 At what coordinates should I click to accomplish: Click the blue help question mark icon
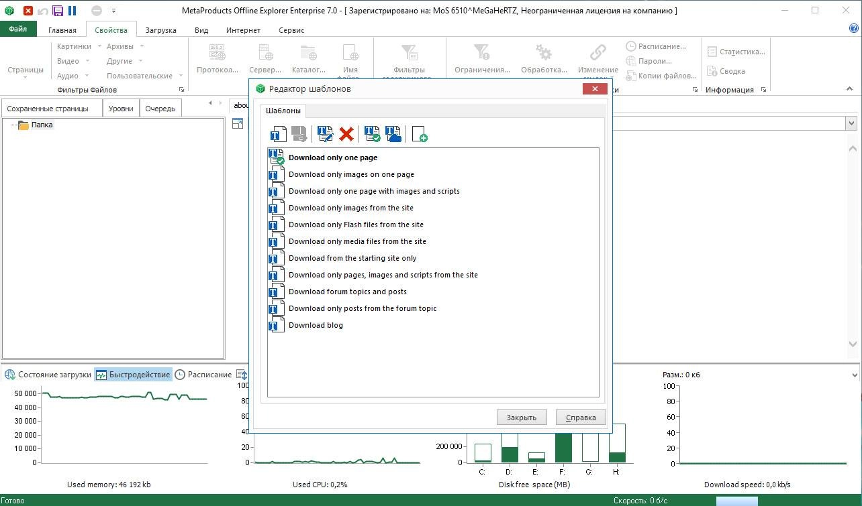click(x=853, y=29)
